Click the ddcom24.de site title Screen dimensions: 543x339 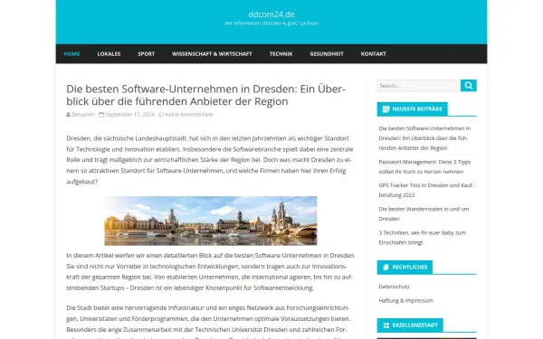click(271, 14)
